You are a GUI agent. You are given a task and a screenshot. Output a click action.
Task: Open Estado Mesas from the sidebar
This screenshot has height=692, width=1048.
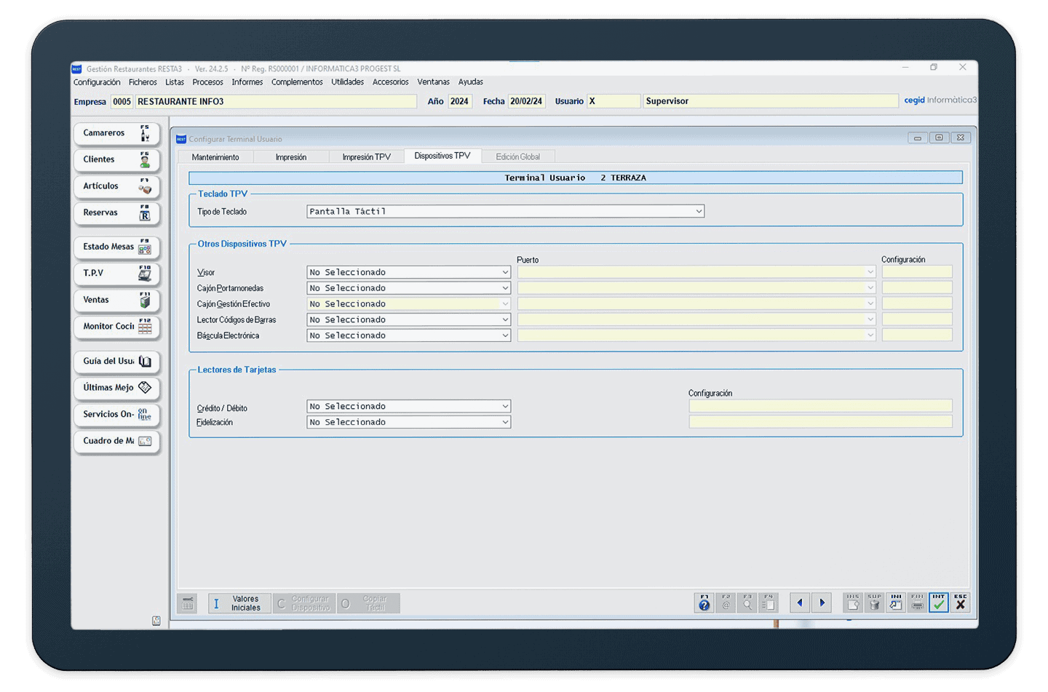116,247
